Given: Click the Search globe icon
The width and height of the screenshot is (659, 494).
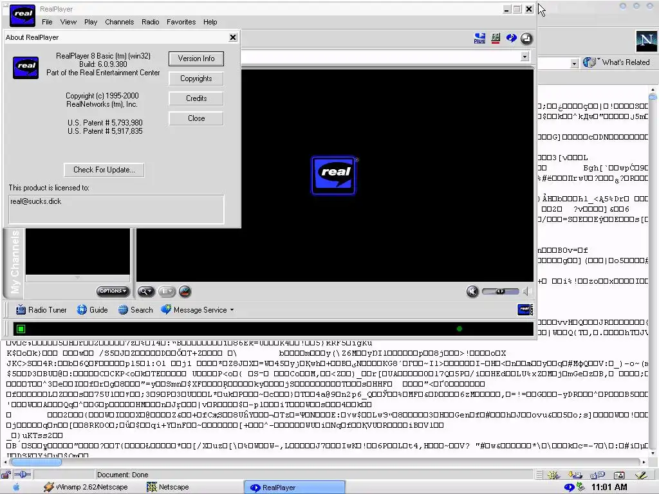Looking at the screenshot, I should point(123,310).
